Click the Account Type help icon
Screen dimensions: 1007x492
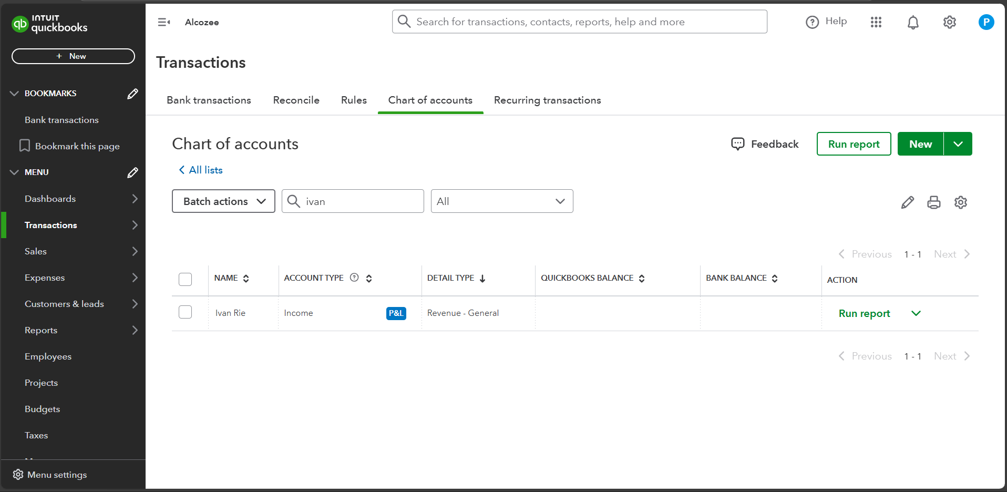354,278
